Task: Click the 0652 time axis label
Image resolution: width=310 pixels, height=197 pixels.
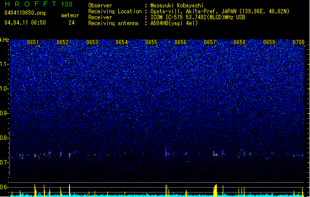Action: coord(63,42)
